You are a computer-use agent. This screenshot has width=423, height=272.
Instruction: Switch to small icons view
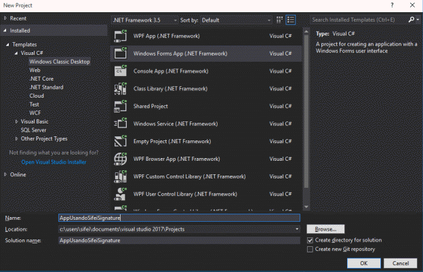coord(279,20)
